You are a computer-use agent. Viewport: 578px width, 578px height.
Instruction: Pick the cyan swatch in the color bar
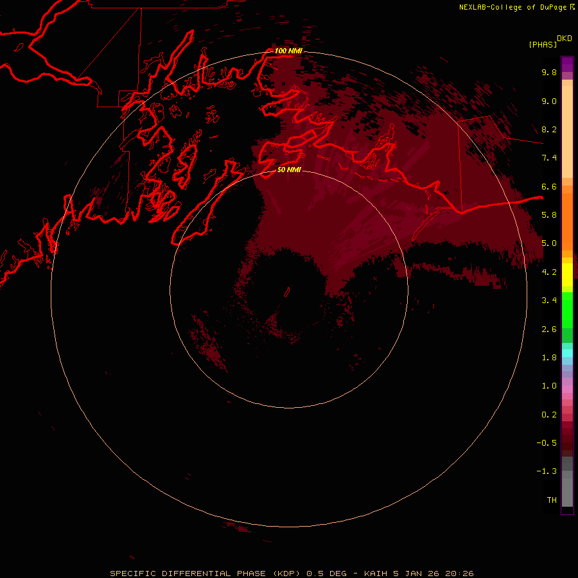(x=567, y=353)
